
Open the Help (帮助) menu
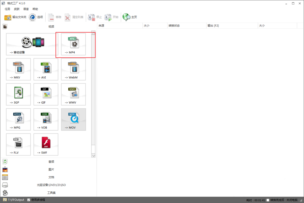click(35, 9)
